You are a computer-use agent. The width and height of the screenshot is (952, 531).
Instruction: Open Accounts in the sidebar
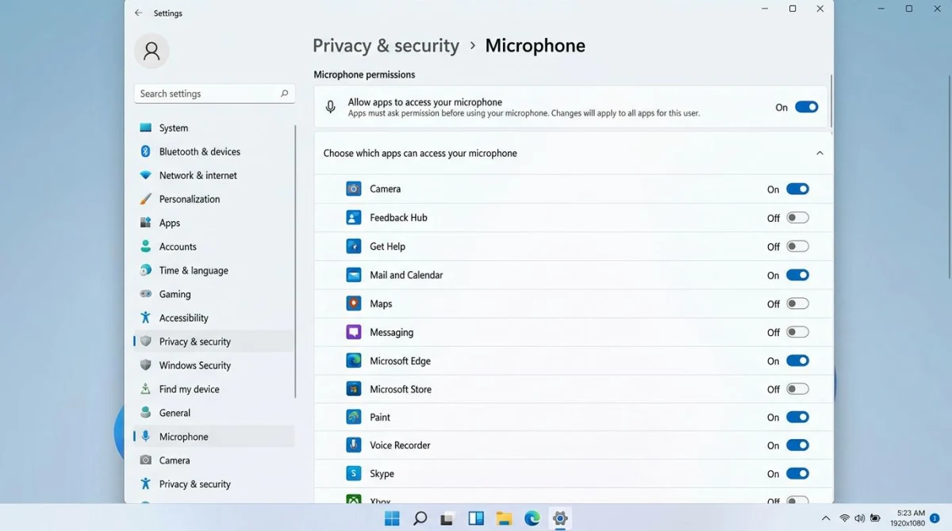[214, 246]
